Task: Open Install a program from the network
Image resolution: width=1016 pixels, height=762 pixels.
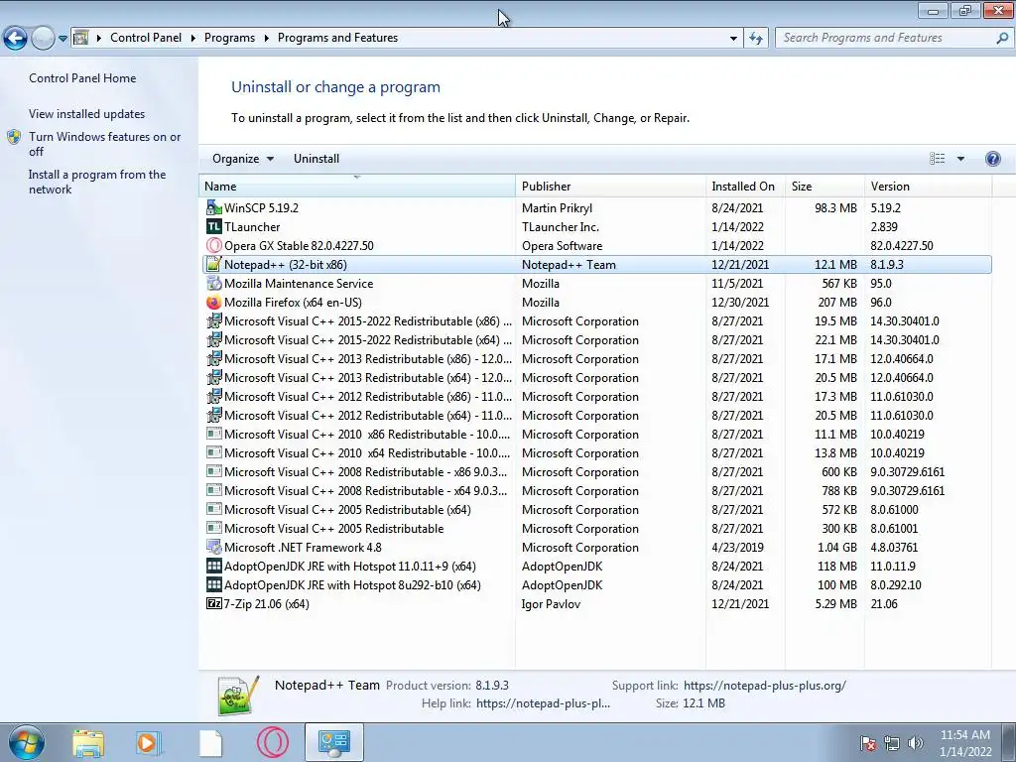Action: (97, 183)
